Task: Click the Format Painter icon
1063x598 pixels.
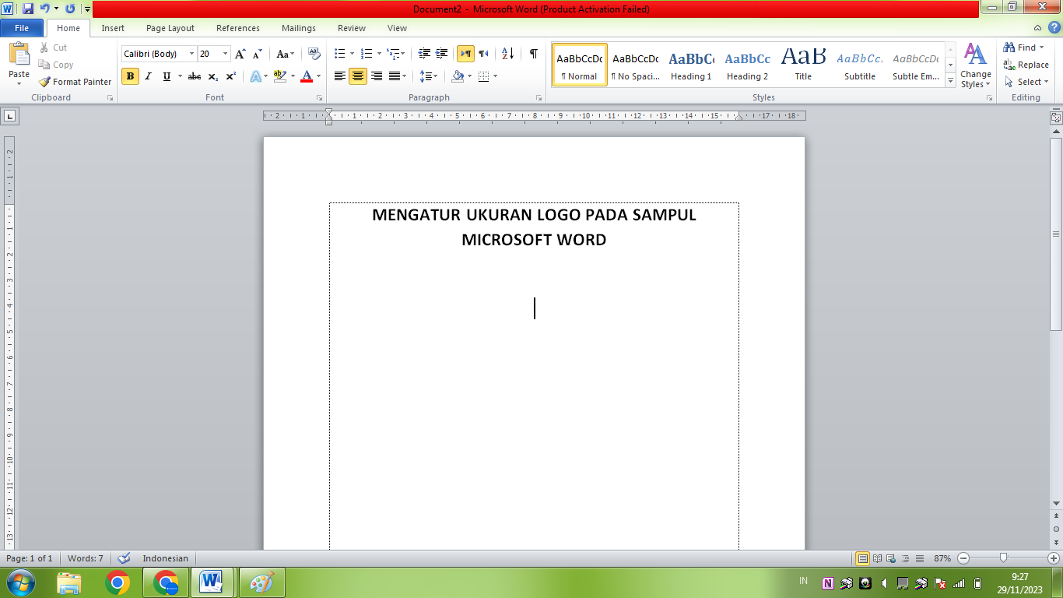Action: 44,81
